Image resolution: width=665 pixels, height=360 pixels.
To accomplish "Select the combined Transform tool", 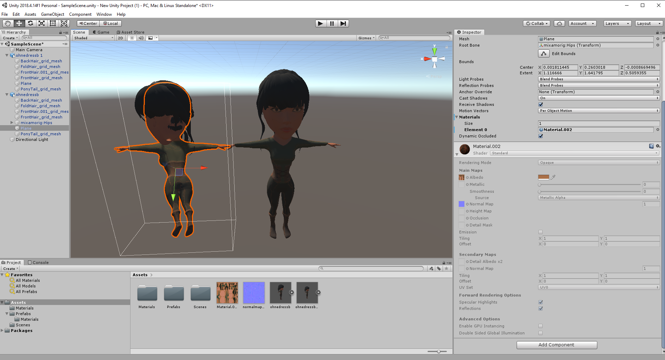I will pos(64,23).
